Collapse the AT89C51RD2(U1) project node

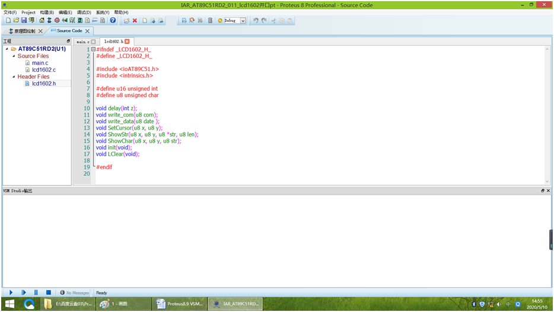7,49
